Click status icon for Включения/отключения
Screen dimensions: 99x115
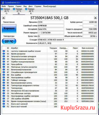click(4, 70)
